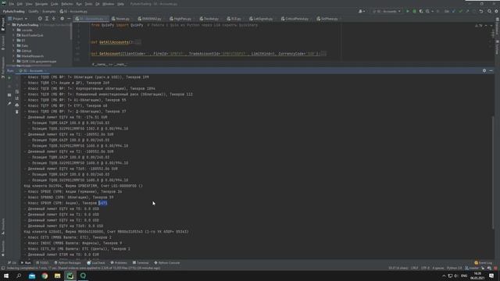
Task: Open the File menu
Action: coord(12,4)
